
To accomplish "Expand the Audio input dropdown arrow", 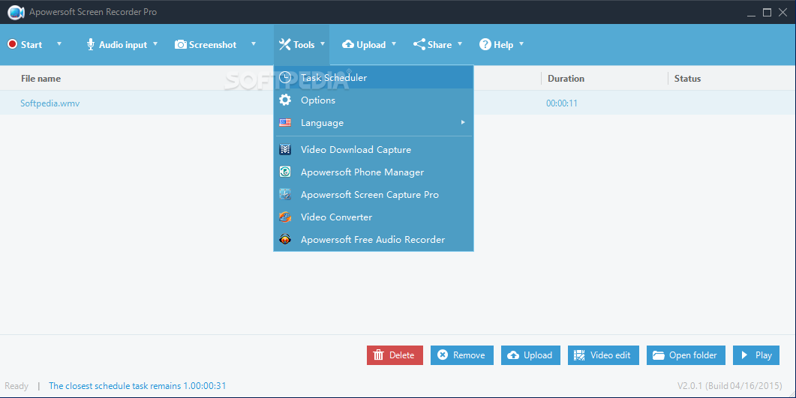I will click(x=155, y=44).
